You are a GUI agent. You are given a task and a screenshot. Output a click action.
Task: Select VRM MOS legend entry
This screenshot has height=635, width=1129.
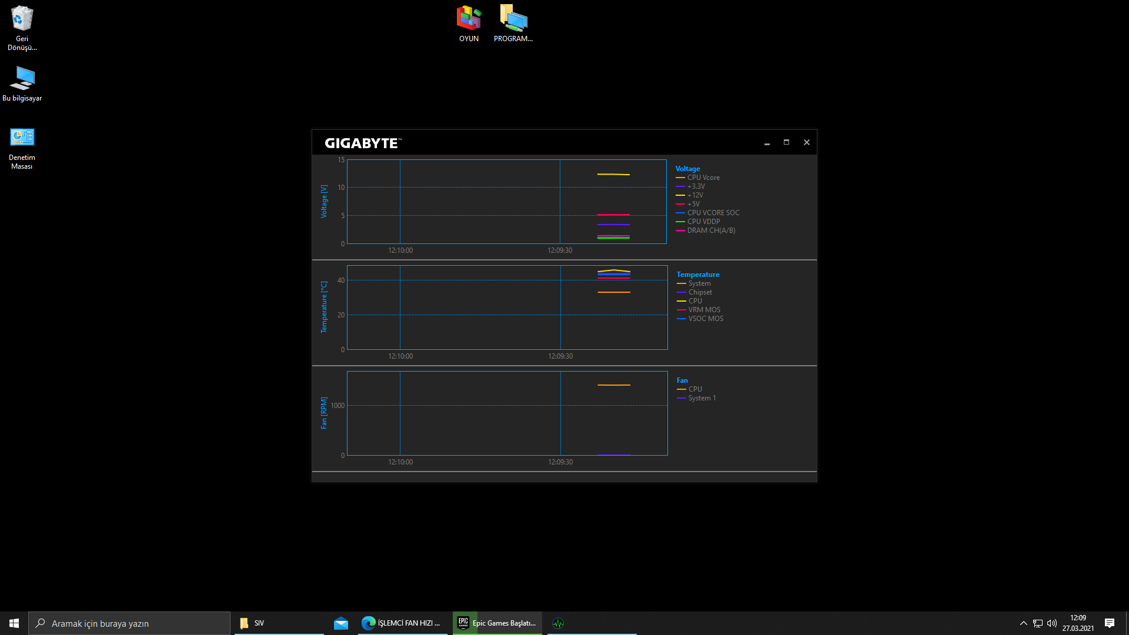coord(699,309)
